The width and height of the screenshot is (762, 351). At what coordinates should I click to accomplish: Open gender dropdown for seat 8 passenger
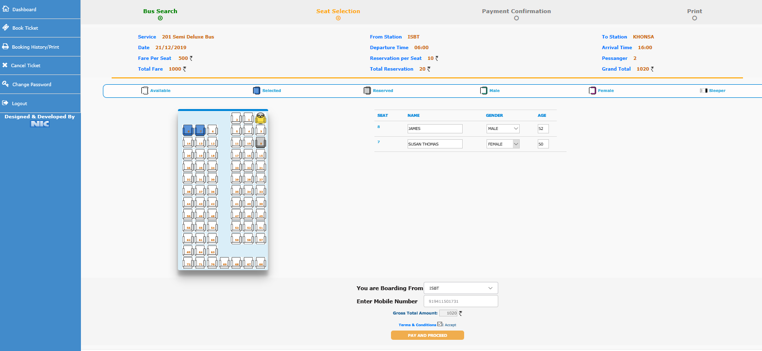click(x=503, y=129)
